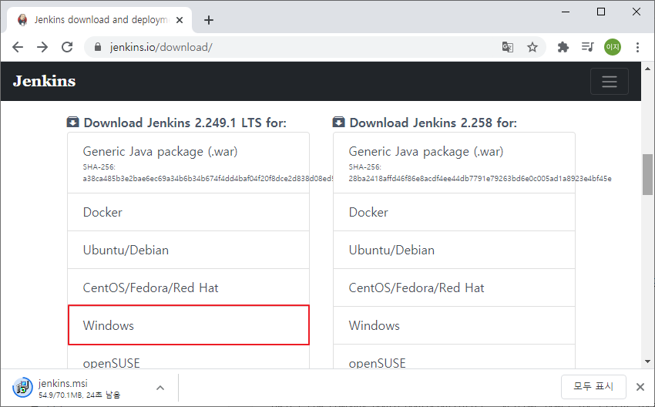Reload the Jenkins download page
This screenshot has height=407, width=655.
click(67, 47)
